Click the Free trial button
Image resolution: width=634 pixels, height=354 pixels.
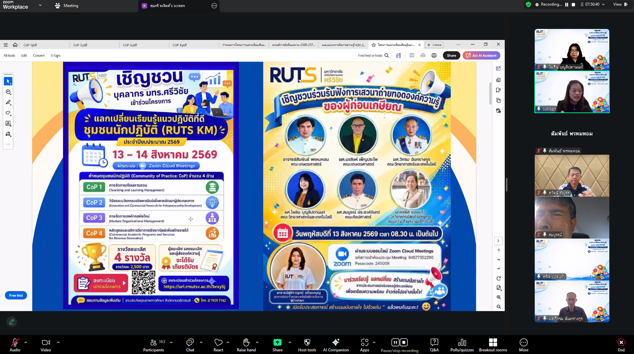point(16,295)
